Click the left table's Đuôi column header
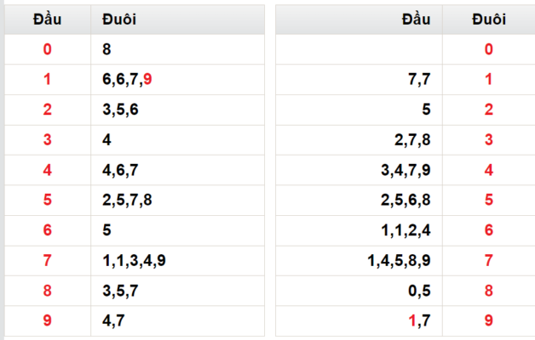 [x=177, y=20]
